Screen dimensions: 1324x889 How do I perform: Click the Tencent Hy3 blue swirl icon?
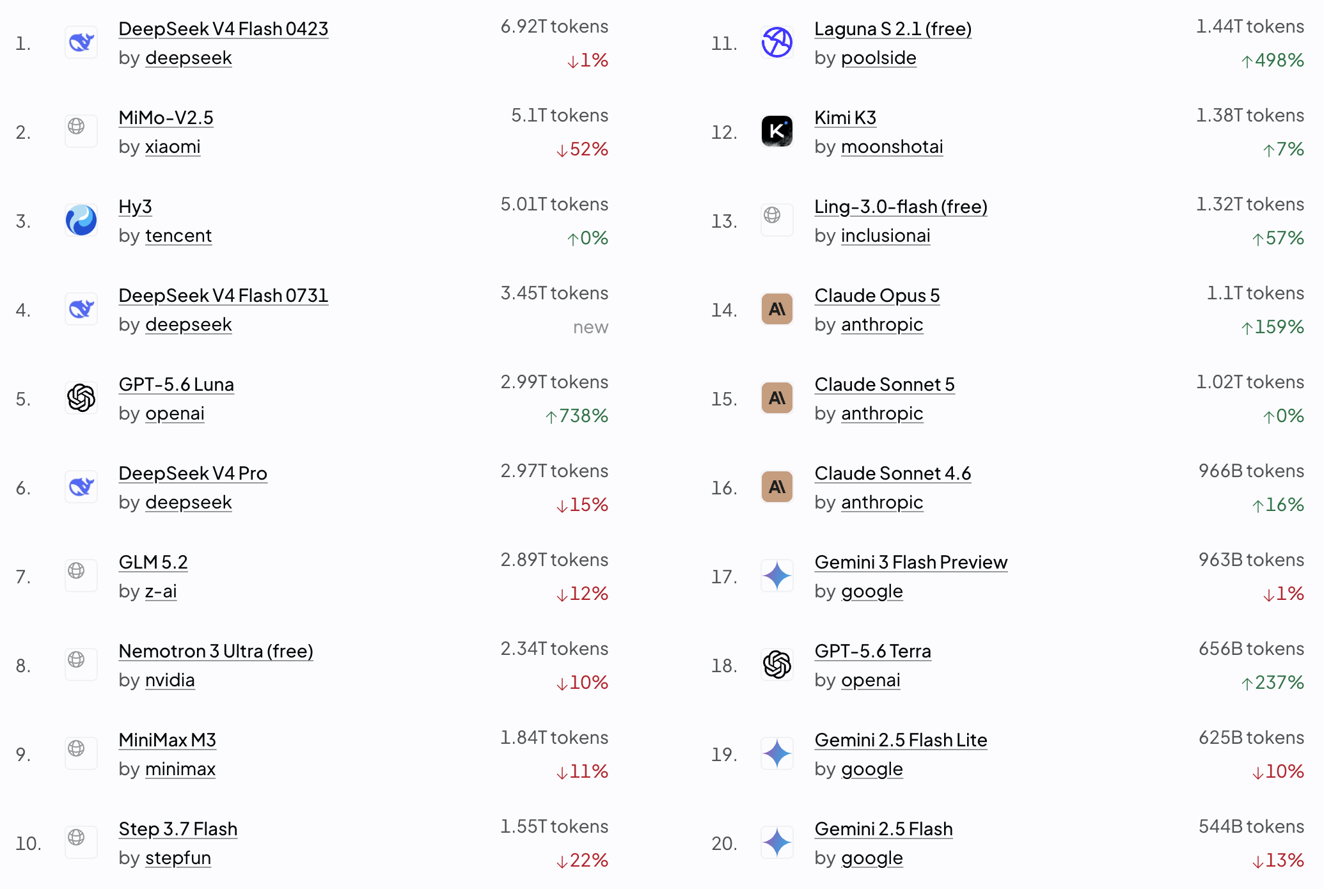click(81, 221)
